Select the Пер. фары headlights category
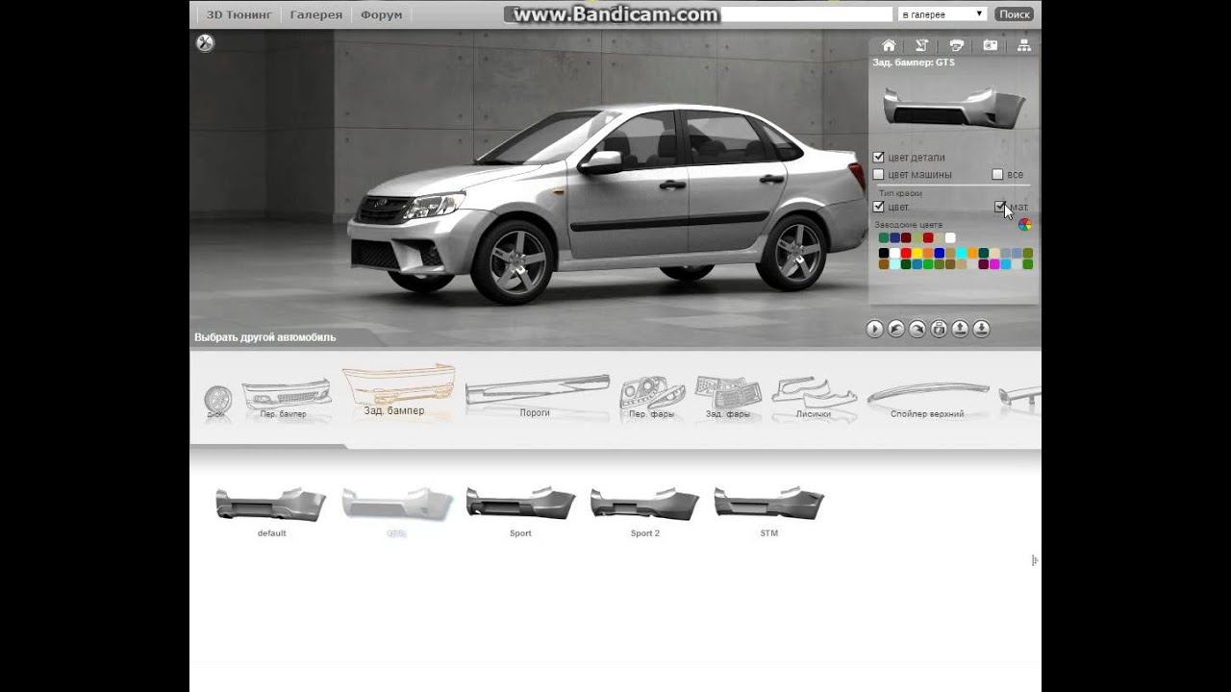This screenshot has width=1231, height=692. [x=651, y=398]
